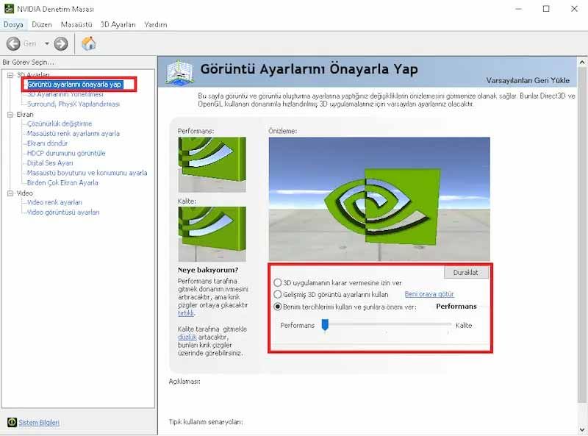Viewport: 588px width, 436px height.
Task: Go back with the Geri arrow button
Action: click(13, 43)
